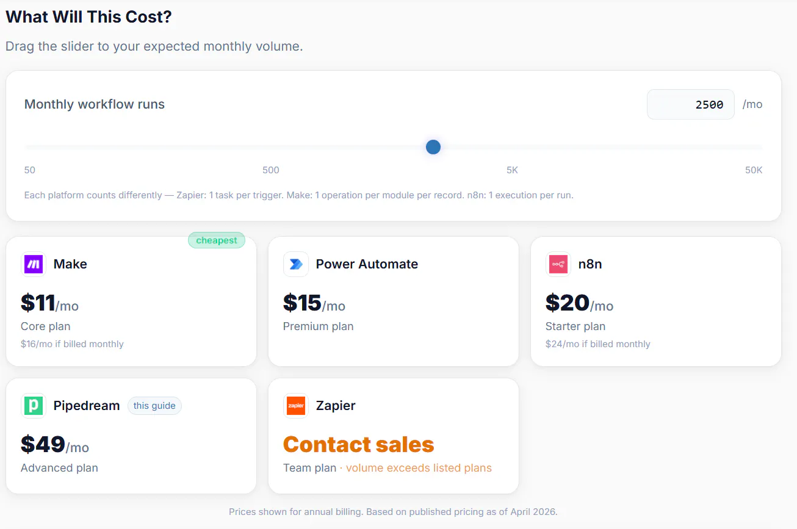Click "$24/mo if billed monthly" note

598,344
